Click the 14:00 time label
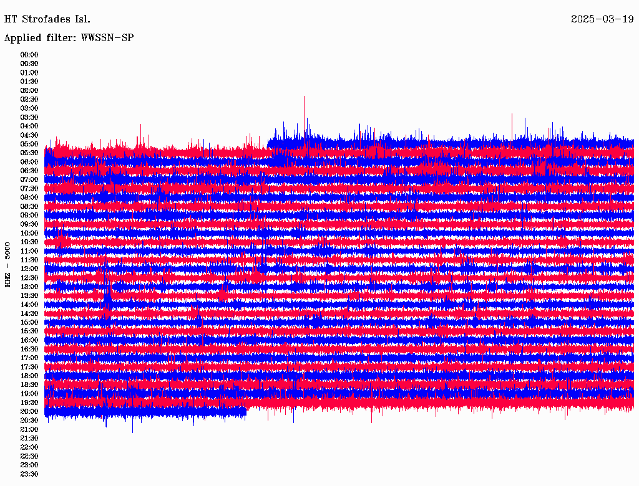 [29, 305]
